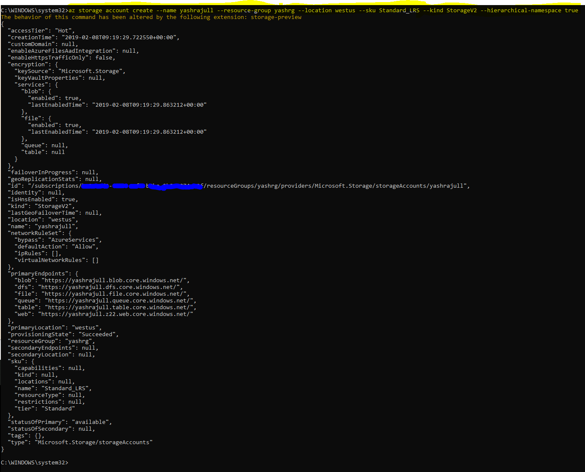Click the accessTier Hot value
This screenshot has width=585, height=472.
coord(63,30)
